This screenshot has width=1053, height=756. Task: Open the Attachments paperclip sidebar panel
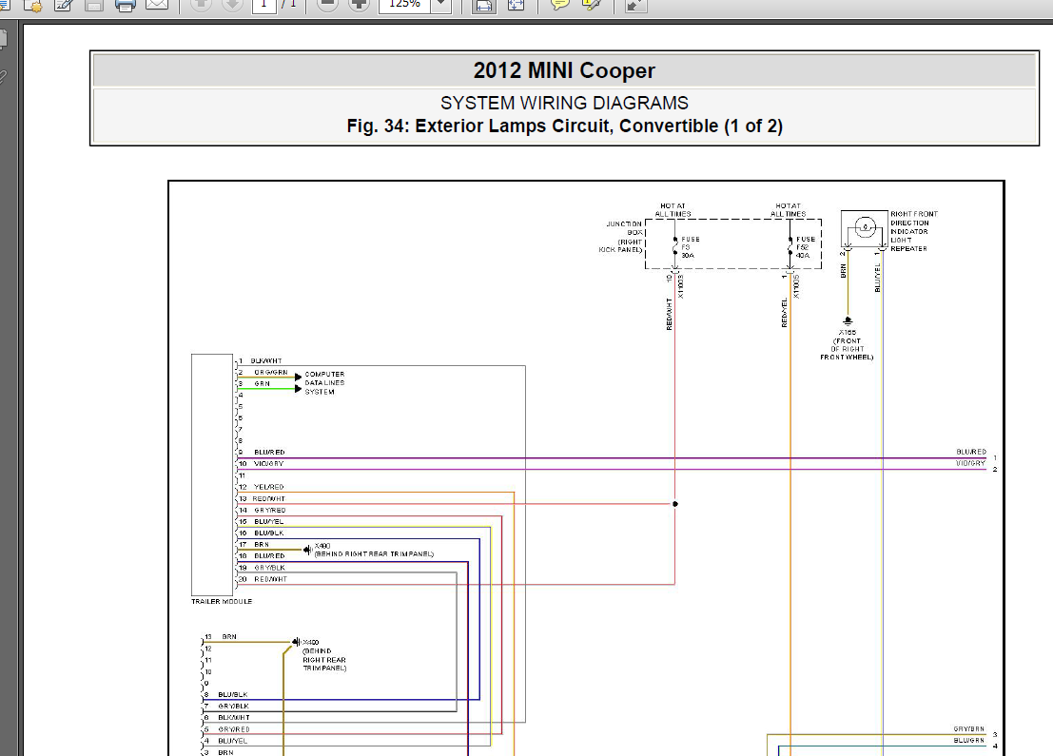click(4, 77)
